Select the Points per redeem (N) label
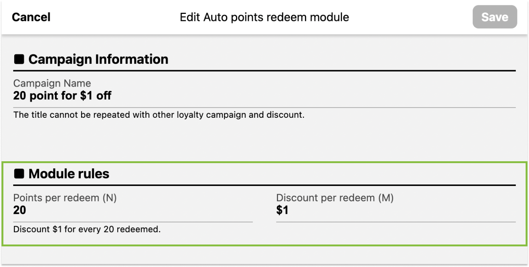 (x=65, y=198)
